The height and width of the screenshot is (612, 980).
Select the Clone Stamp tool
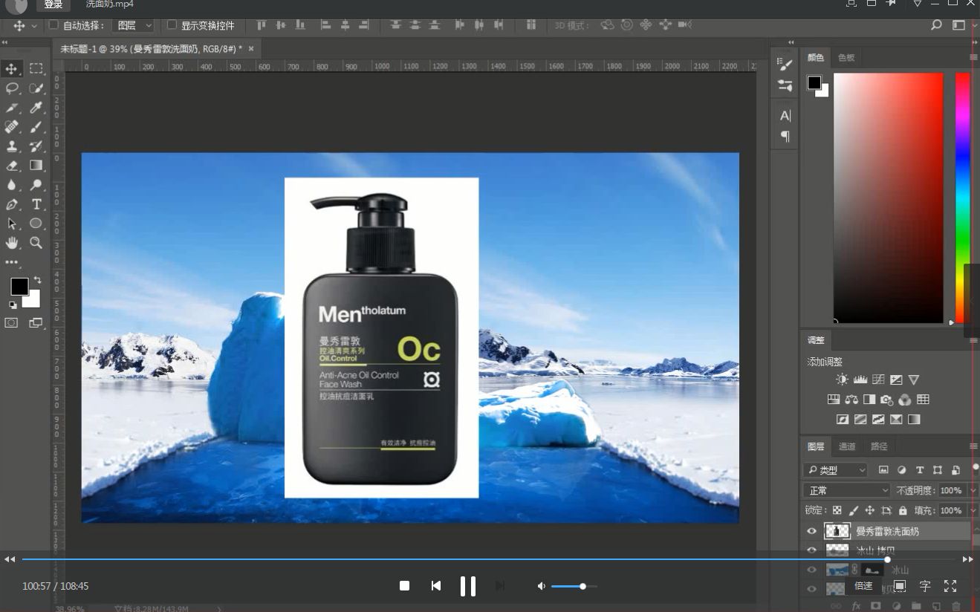pyautogui.click(x=12, y=146)
